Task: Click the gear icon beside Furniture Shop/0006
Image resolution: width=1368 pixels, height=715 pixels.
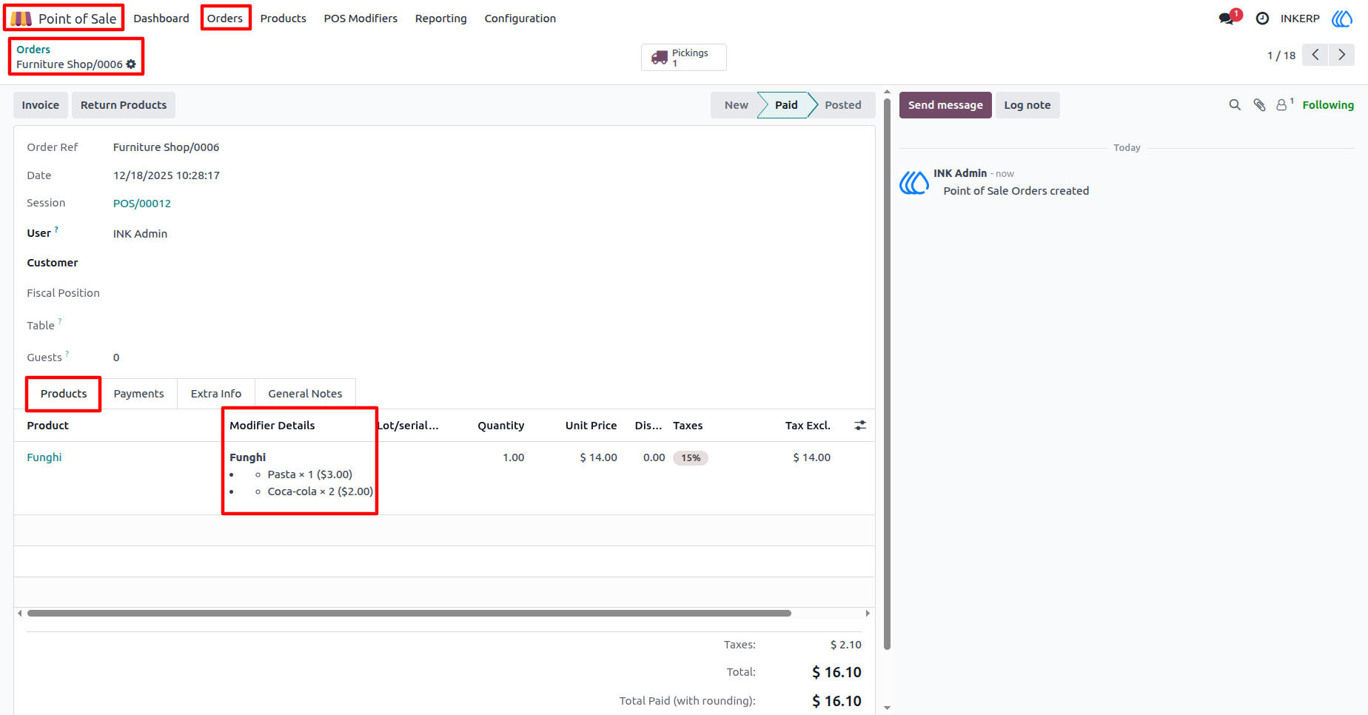Action: pyautogui.click(x=131, y=64)
